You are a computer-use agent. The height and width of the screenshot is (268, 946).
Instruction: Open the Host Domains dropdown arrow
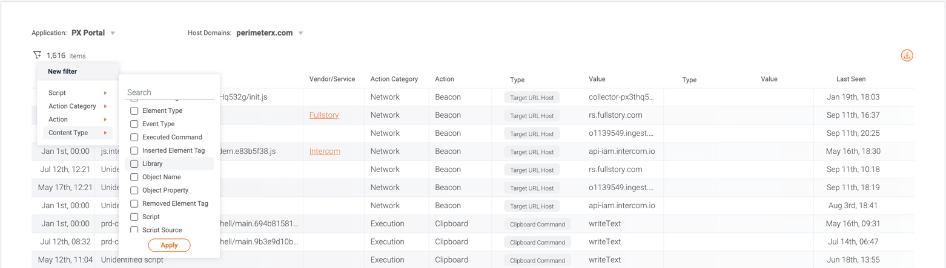coord(301,33)
